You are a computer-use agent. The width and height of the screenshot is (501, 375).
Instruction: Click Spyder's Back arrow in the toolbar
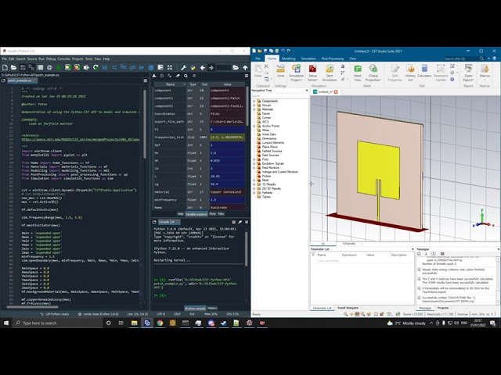pyautogui.click(x=202, y=68)
